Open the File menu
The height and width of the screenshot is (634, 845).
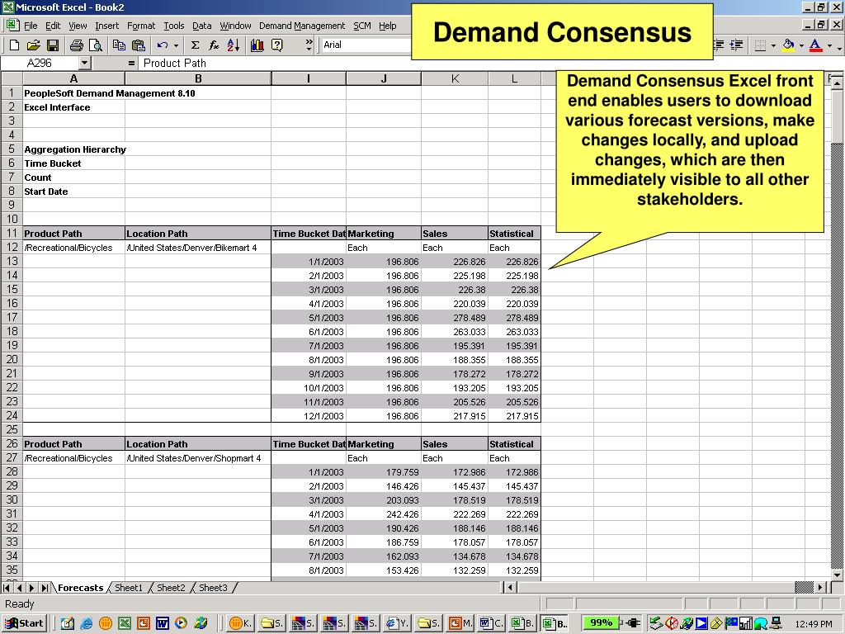31,26
